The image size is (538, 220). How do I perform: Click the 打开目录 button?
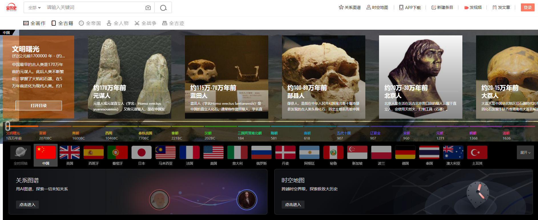[39, 106]
